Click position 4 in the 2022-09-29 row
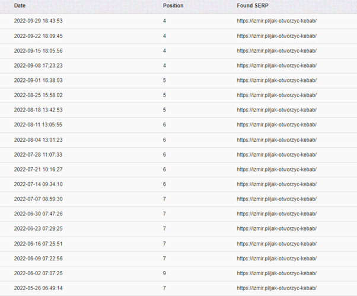Image resolution: width=357 pixels, height=296 pixels. tap(164, 21)
